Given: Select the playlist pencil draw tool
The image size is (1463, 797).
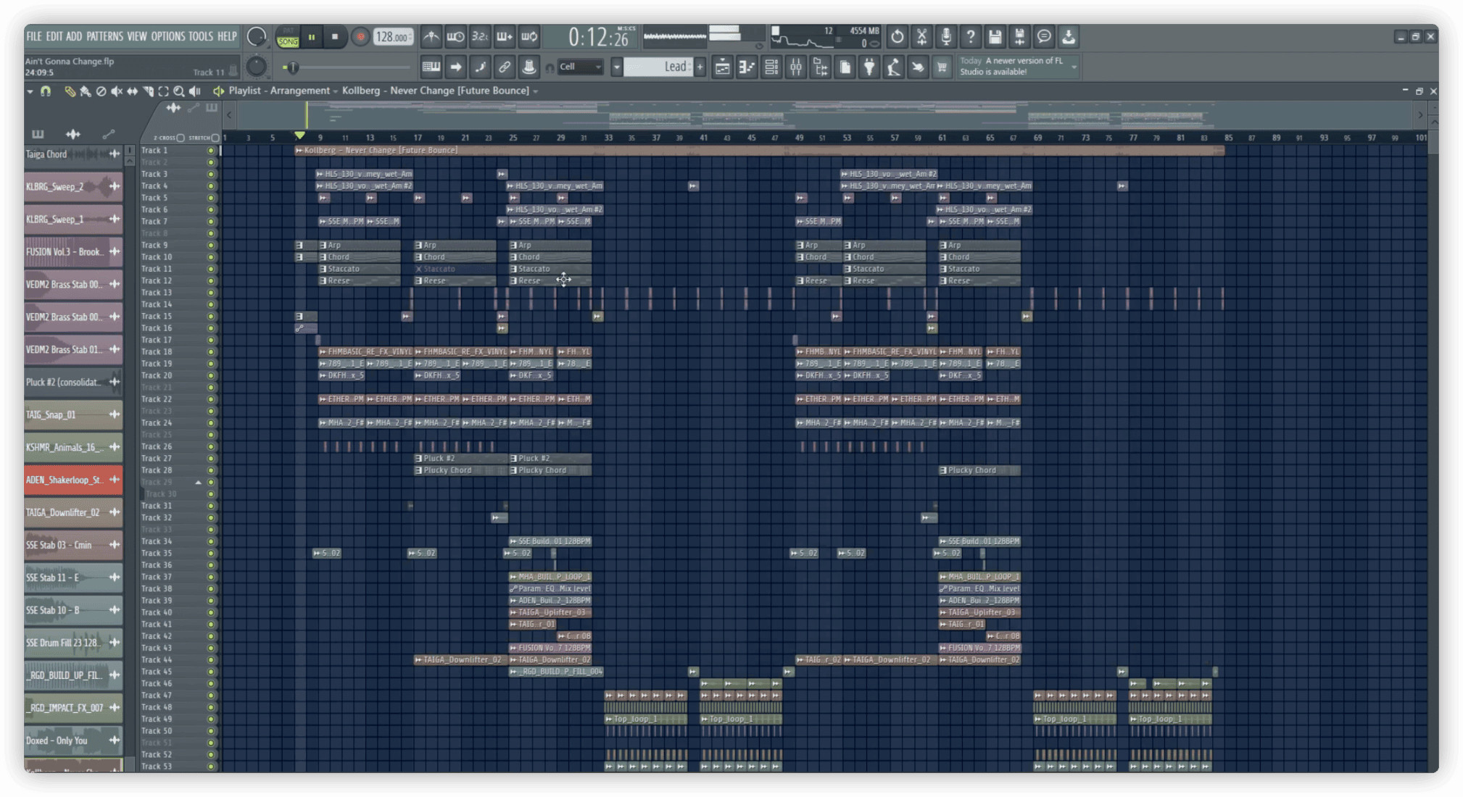Looking at the screenshot, I should 70,91.
